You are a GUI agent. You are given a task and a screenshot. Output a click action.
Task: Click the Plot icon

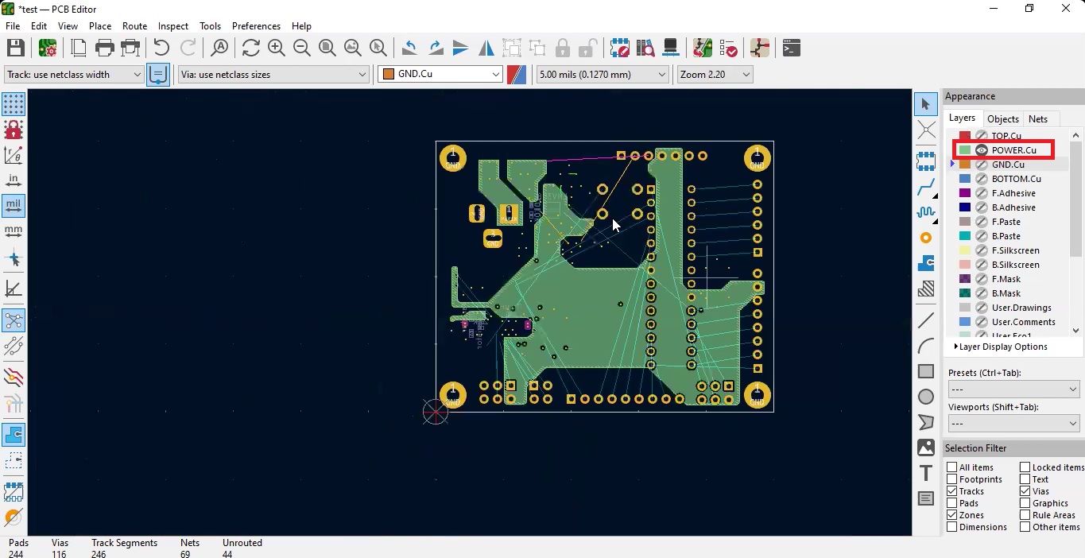tap(130, 48)
